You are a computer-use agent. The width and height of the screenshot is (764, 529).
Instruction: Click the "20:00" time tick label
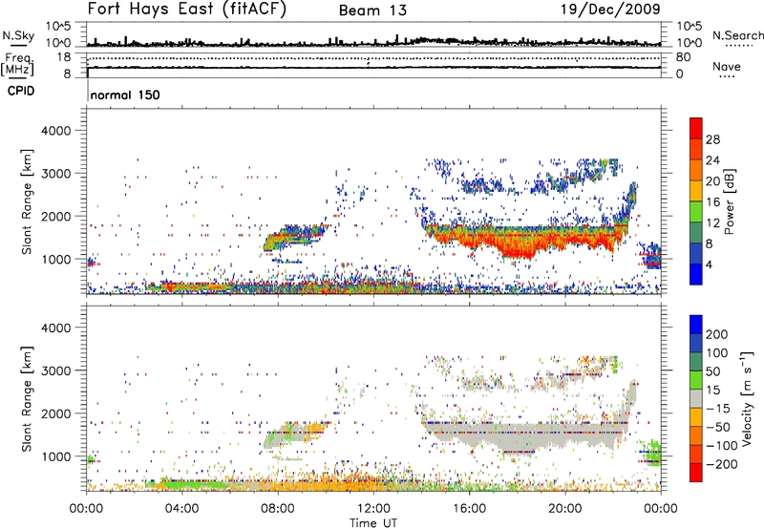point(564,509)
